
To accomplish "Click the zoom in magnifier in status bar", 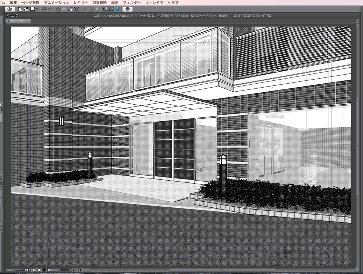I will coord(39,269).
